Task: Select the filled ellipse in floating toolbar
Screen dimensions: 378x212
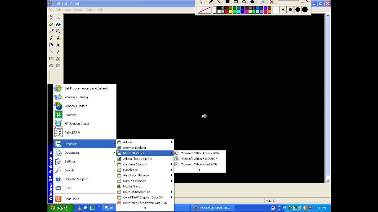Action: [252, 2]
